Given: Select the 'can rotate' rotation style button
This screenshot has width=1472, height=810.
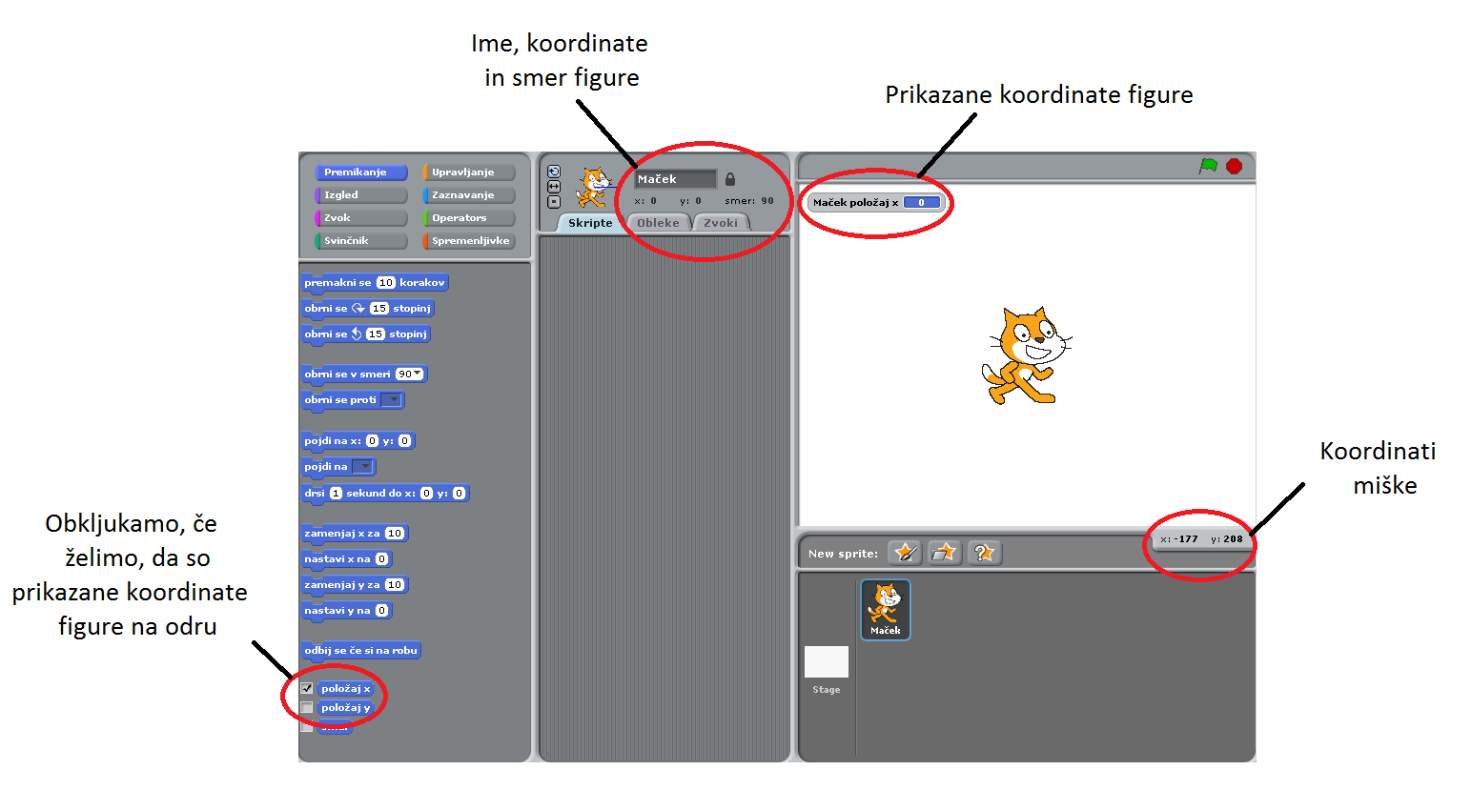Looking at the screenshot, I should point(554,172).
